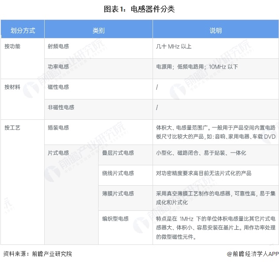Click the title 图表1：电感器件分类
This screenshot has width=279, height=263.
(139, 9)
